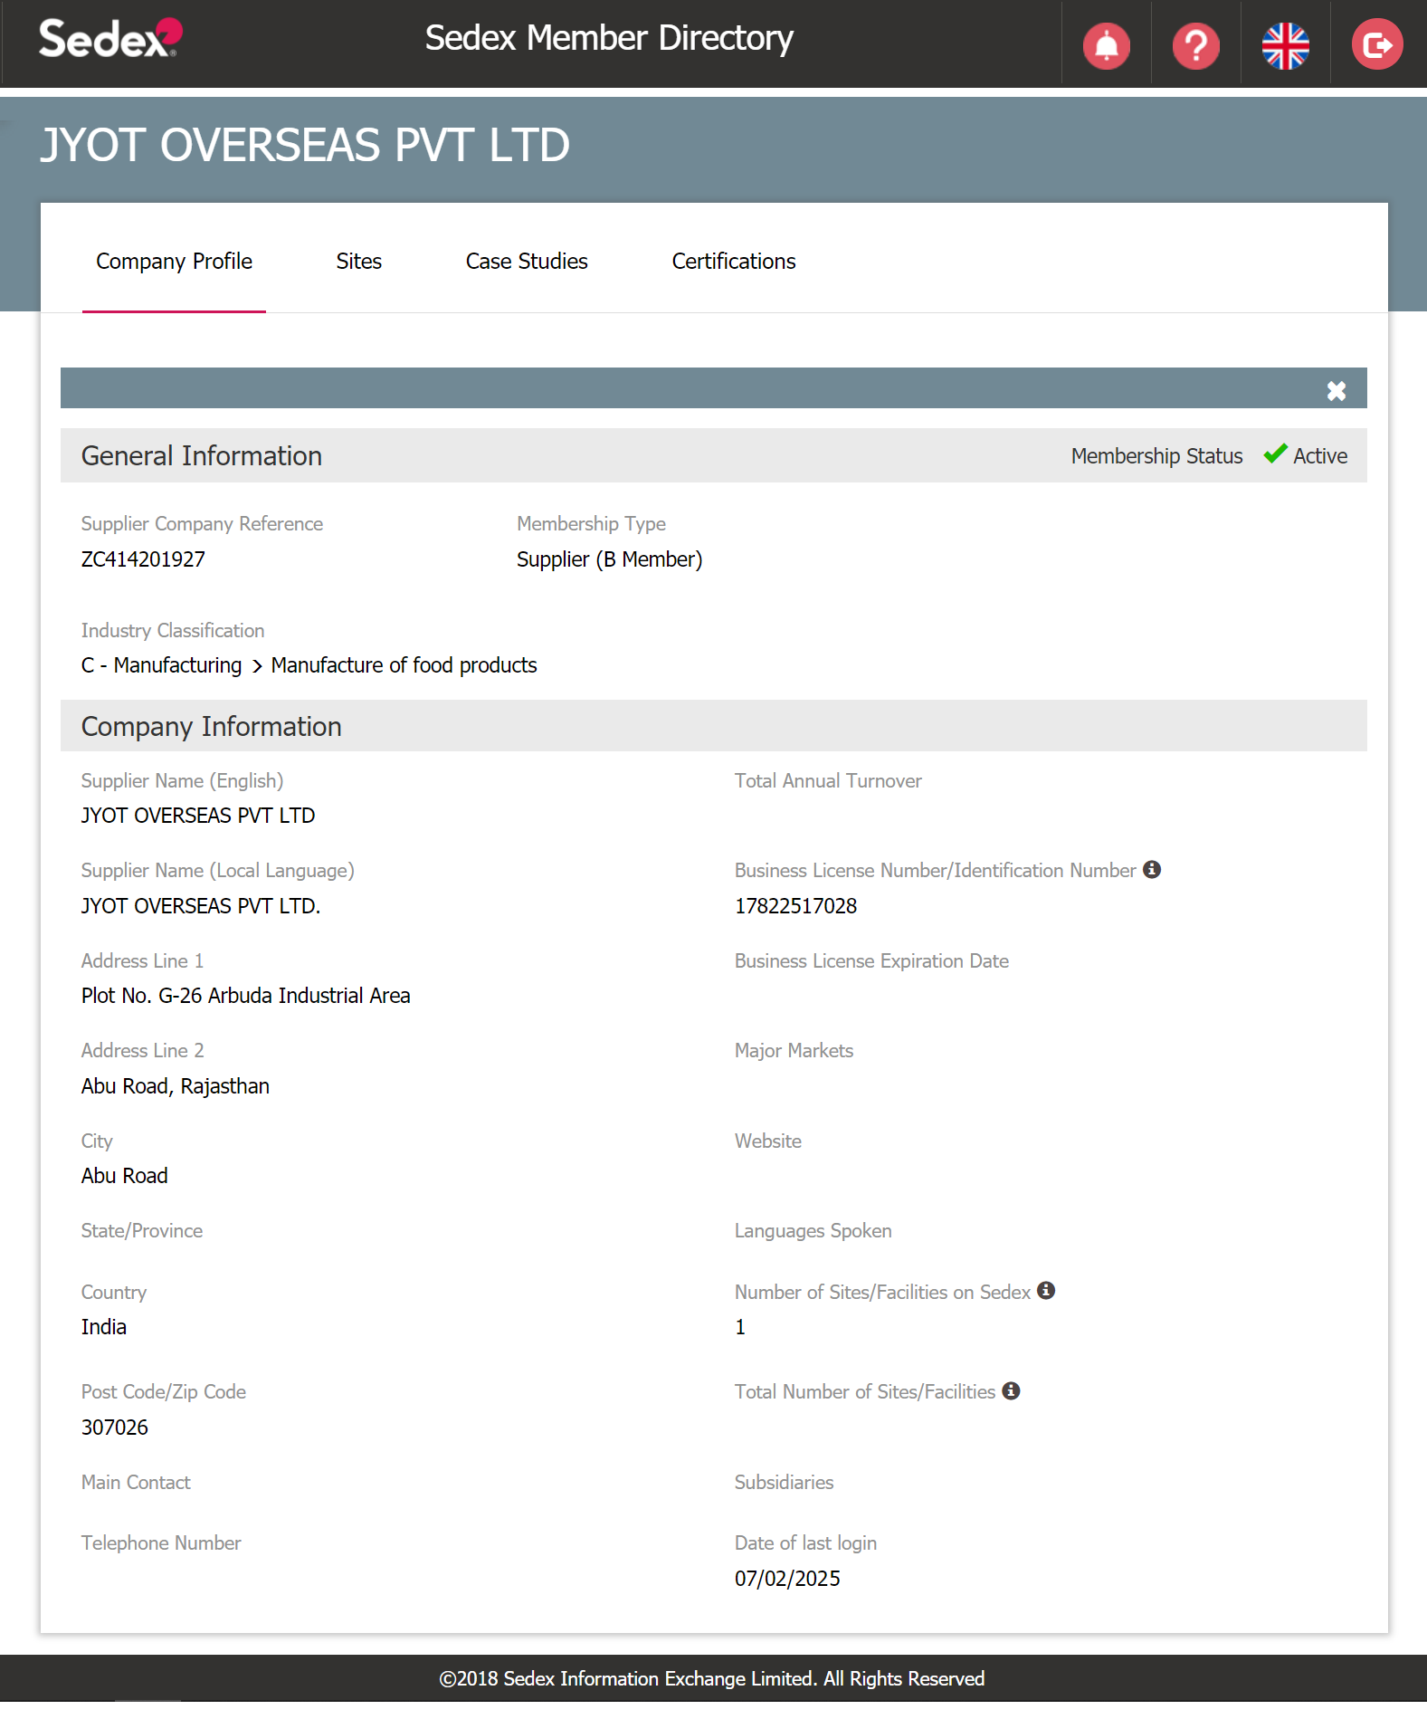Click the Sedex logo

click(x=109, y=40)
